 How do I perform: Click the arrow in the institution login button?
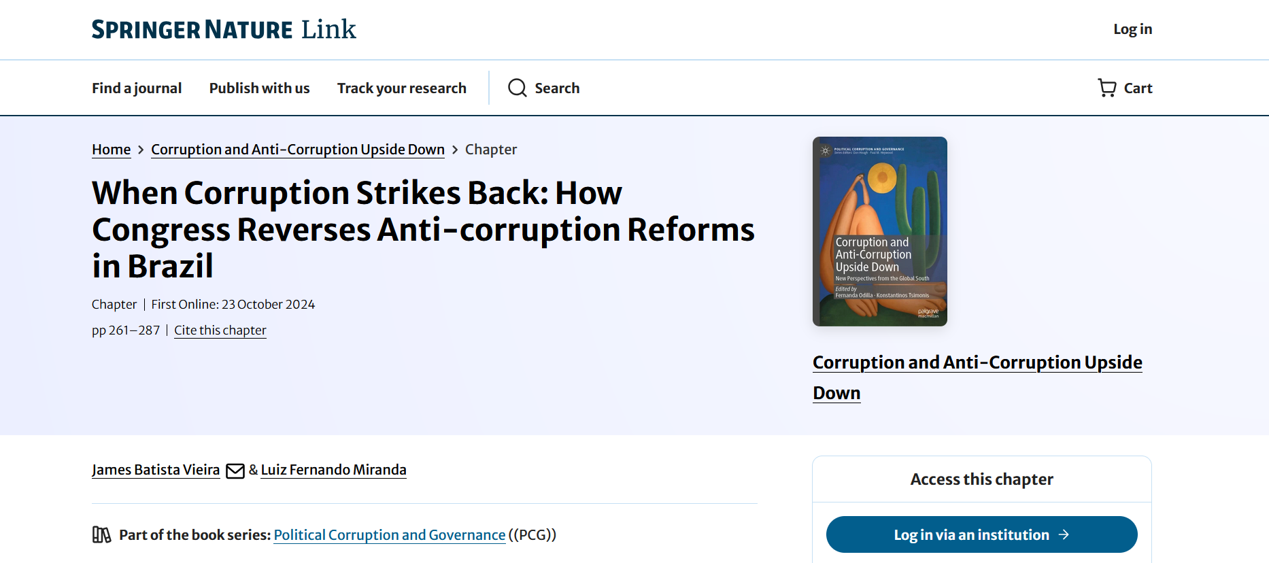pyautogui.click(x=1064, y=535)
